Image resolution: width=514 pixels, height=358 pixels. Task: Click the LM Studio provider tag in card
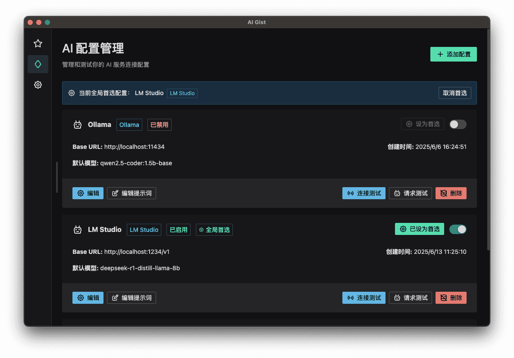tap(144, 230)
